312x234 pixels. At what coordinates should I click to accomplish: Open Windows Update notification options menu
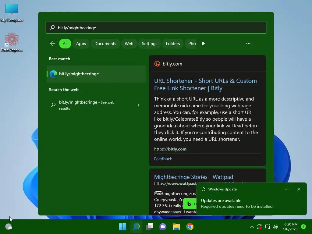[286, 189]
